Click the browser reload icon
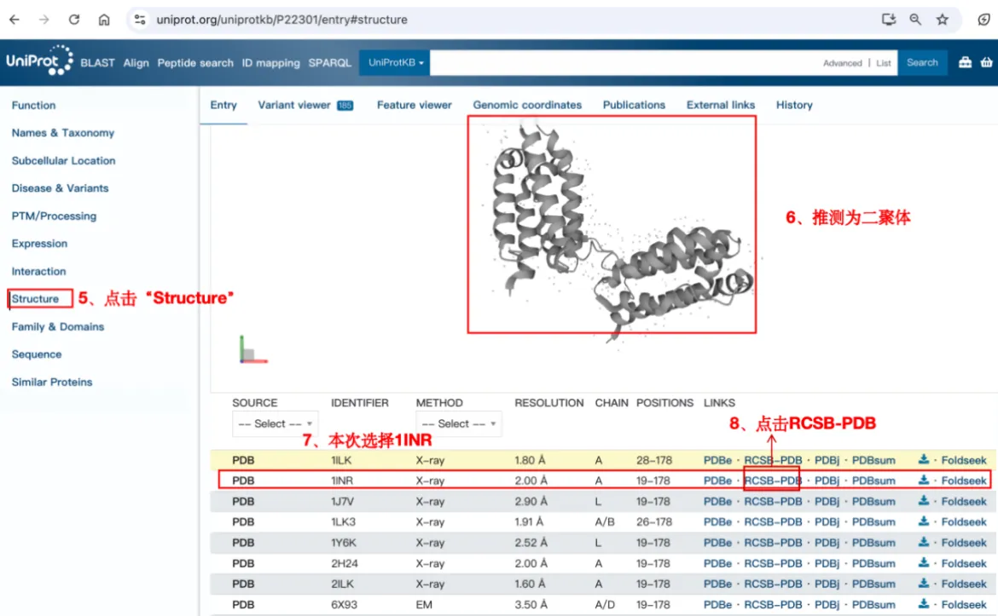Viewport: 998px width, 616px height. coord(74,19)
